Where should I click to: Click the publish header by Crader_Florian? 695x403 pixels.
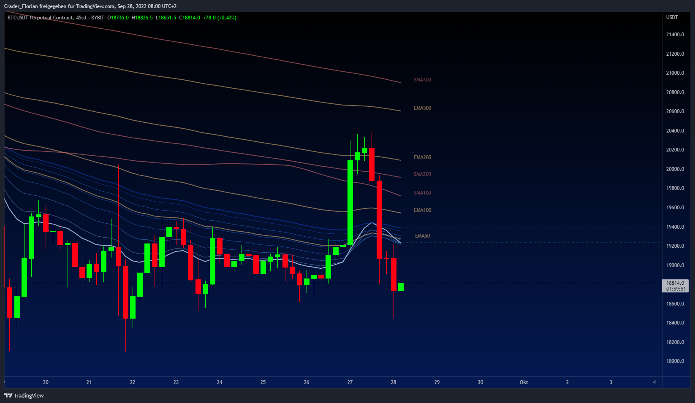point(90,6)
